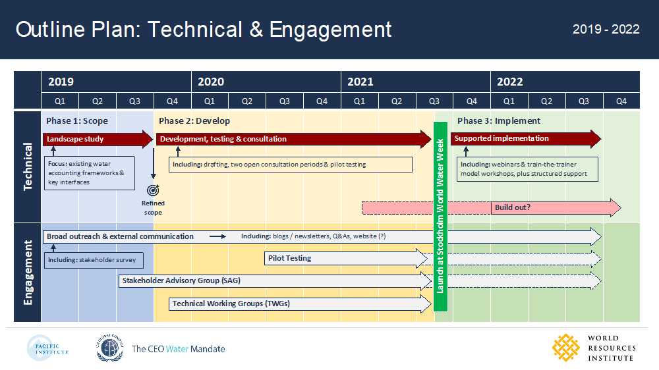Click the Development, testing & consultation arrow
Image resolution: width=659 pixels, height=370 pixels.
point(294,139)
